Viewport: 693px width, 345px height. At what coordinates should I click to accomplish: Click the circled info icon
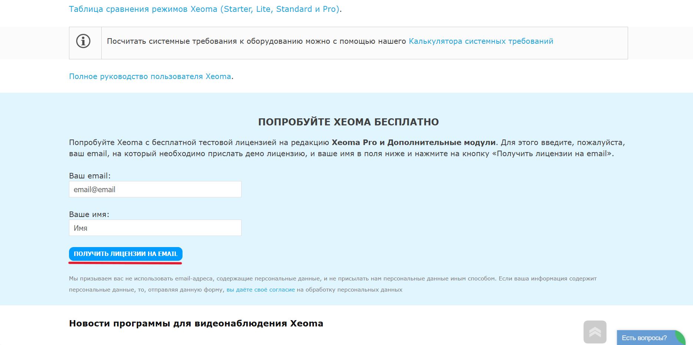click(83, 41)
